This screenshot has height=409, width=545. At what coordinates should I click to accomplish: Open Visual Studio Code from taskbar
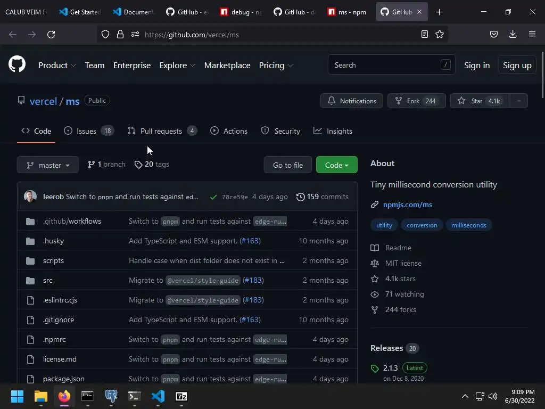point(158,396)
